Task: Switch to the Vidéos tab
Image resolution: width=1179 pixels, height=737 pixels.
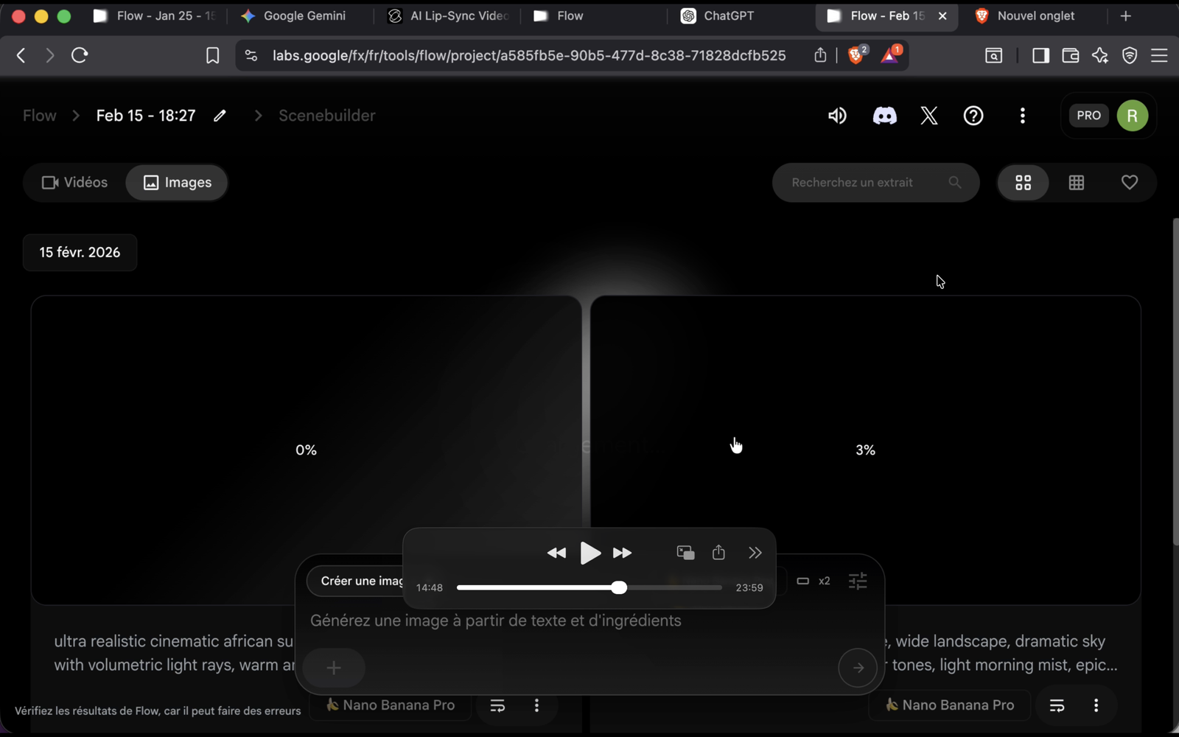Action: click(x=74, y=182)
